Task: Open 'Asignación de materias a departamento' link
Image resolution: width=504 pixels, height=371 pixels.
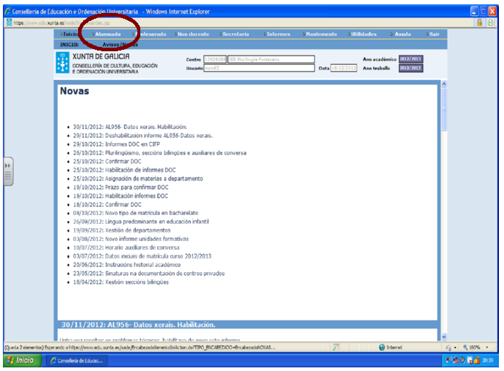Action: [137, 178]
